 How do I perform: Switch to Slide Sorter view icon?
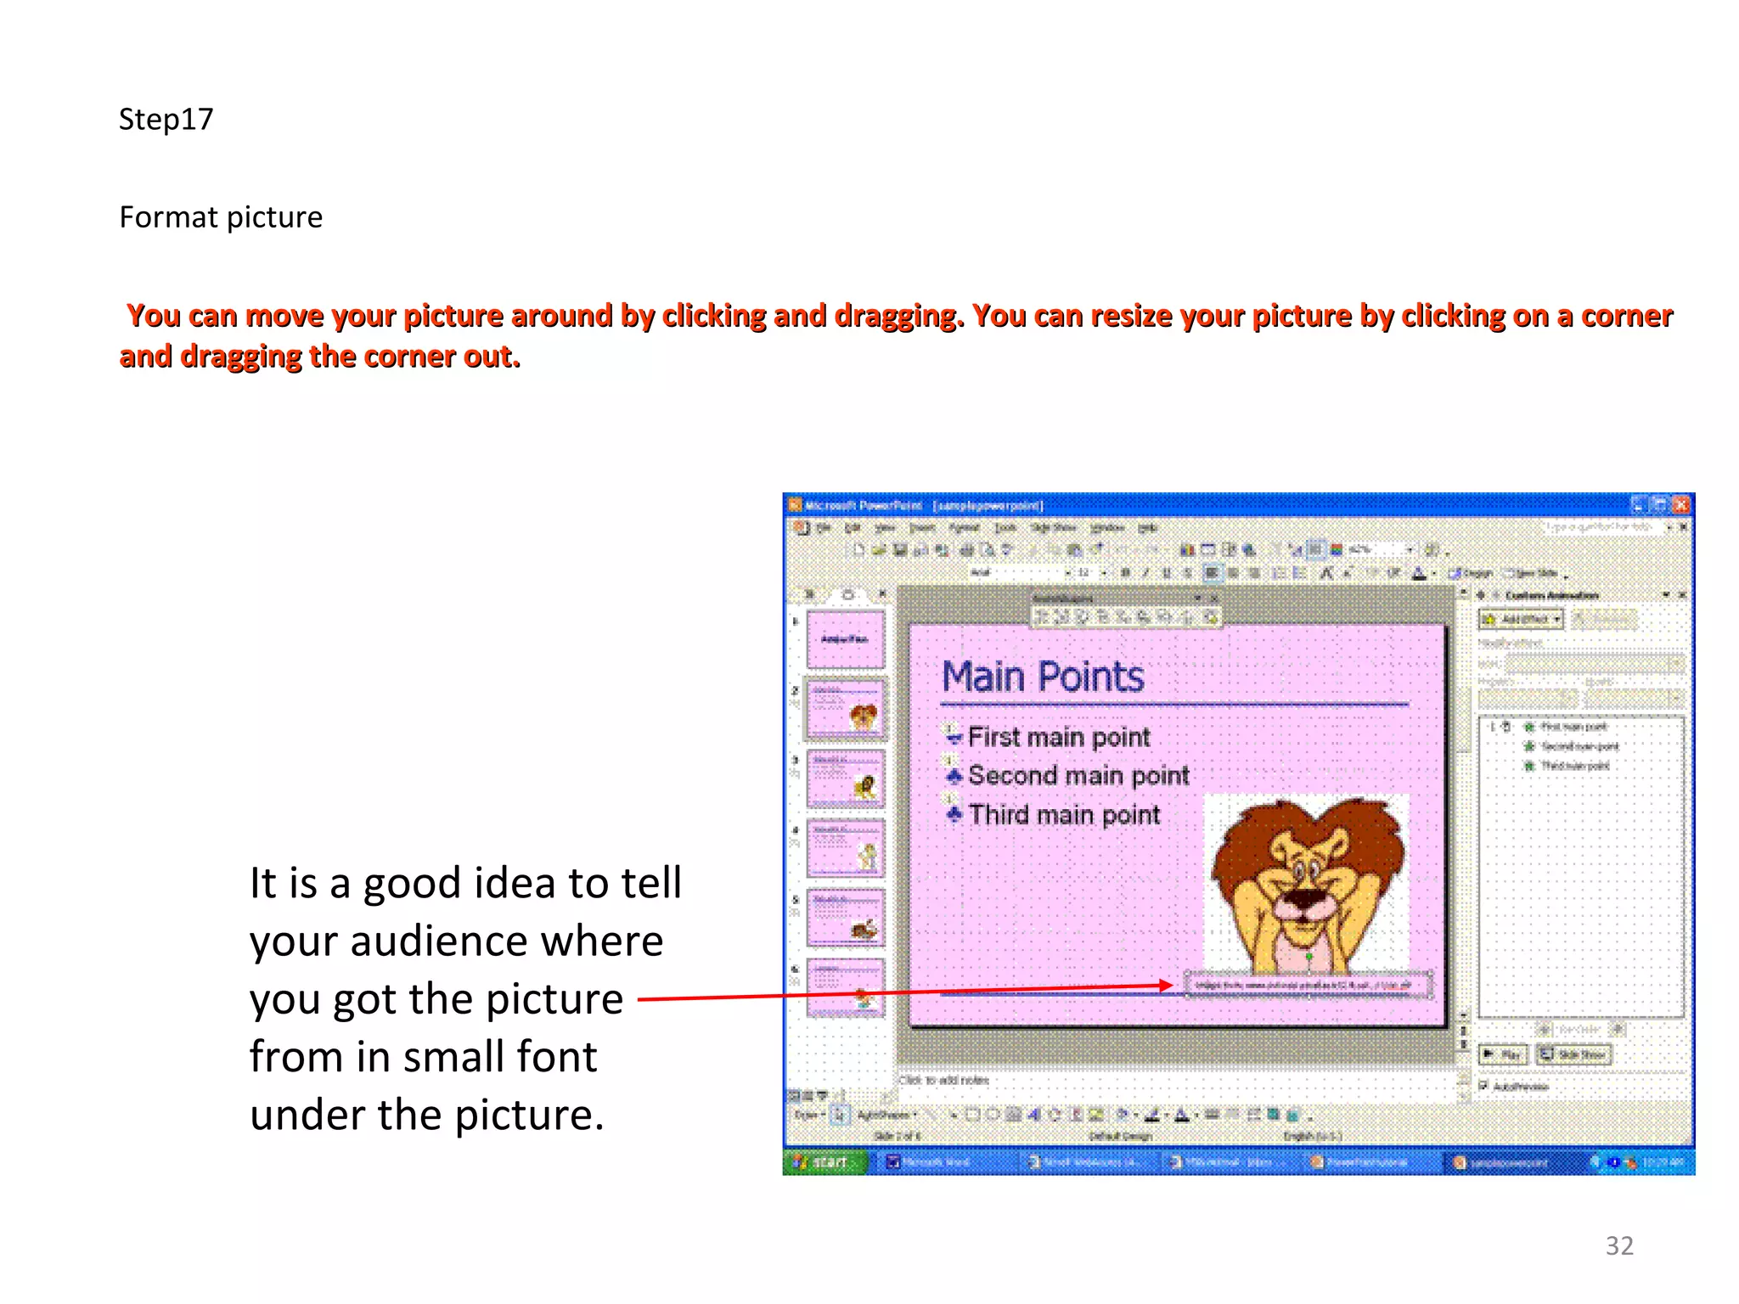(x=808, y=1095)
